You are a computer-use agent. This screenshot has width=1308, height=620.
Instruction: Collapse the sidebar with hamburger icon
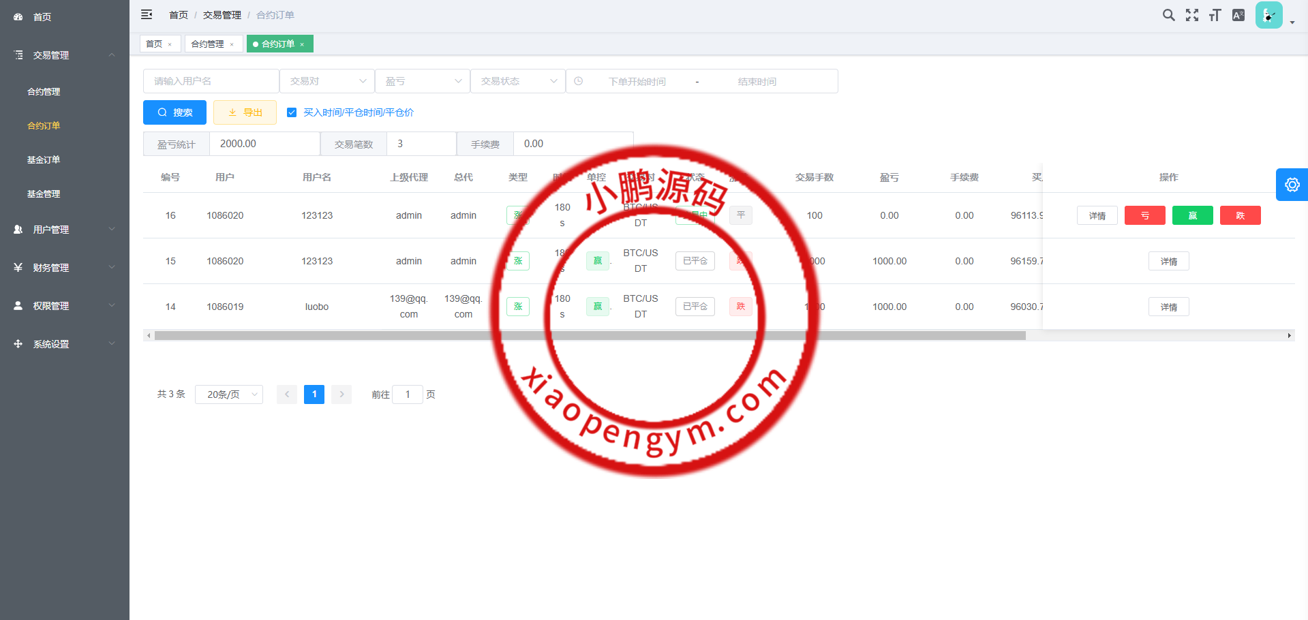147,14
